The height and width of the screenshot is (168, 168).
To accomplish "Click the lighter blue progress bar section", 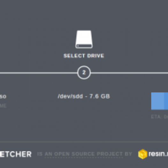I will pos(157,101).
